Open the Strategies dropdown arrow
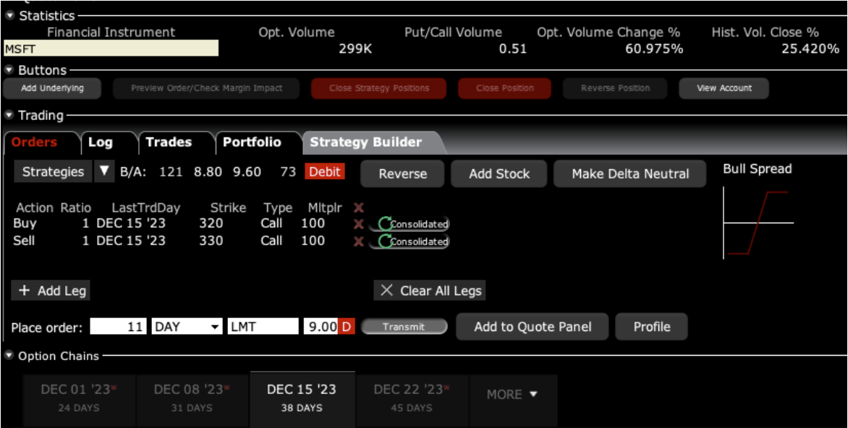This screenshot has height=428, width=848. pyautogui.click(x=104, y=172)
